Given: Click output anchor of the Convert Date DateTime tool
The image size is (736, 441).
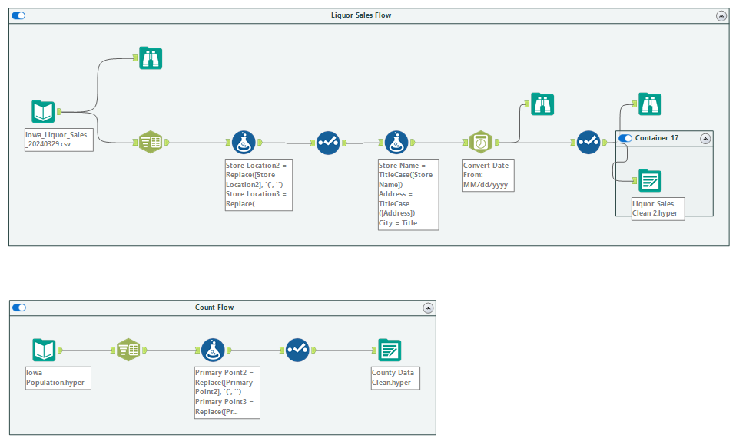Looking at the screenshot, I should pyautogui.click(x=497, y=142).
